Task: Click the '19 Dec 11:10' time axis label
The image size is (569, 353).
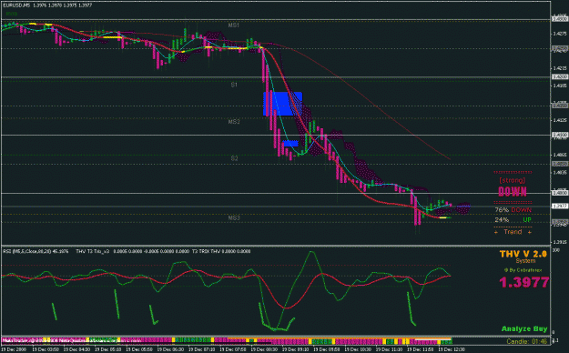Action: point(389,349)
